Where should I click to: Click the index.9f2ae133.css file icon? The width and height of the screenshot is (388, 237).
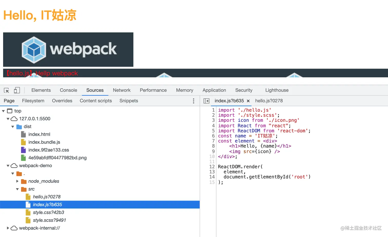click(x=23, y=150)
